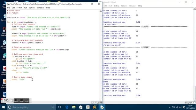Switch to Python IDLE taskbar icon
This screenshot has width=196, height=110.
pos(95,107)
